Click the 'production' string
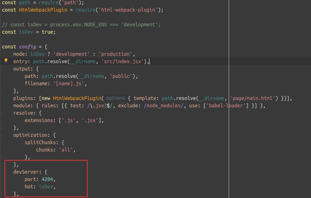 click(x=115, y=54)
